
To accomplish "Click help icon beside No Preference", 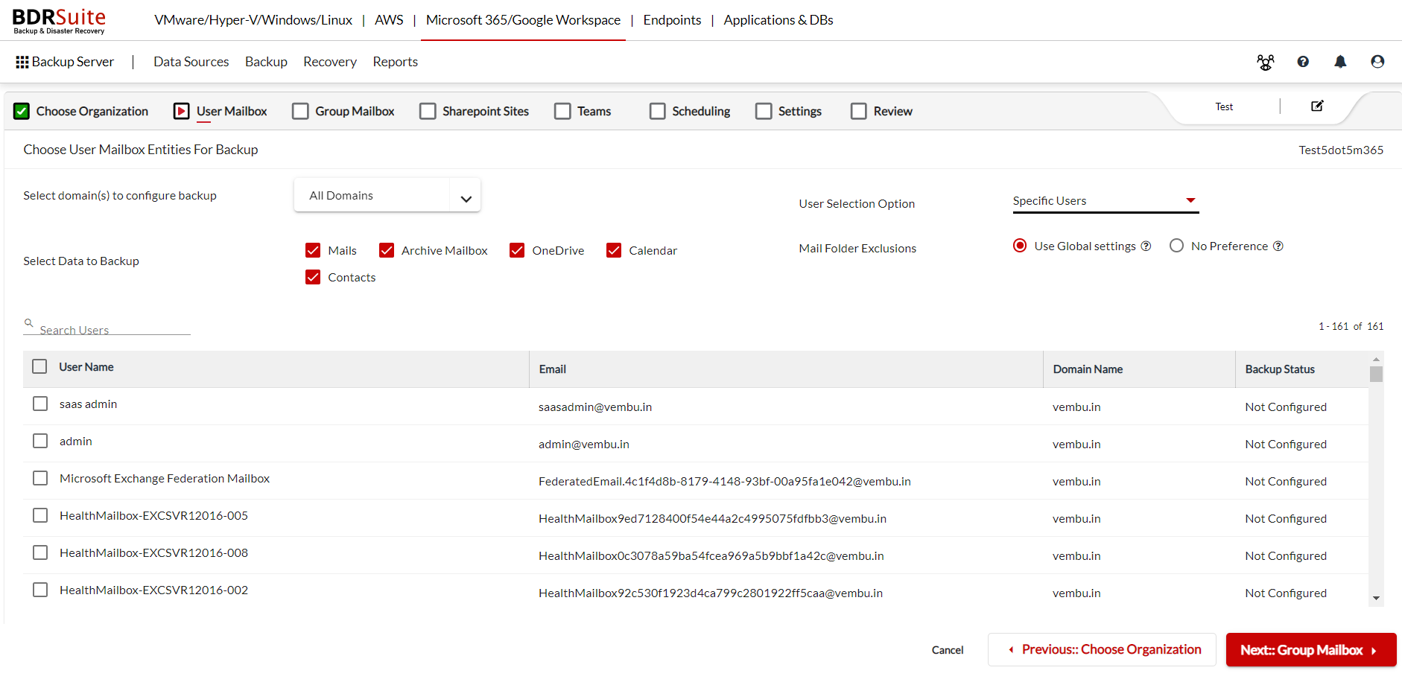I will 1278,246.
